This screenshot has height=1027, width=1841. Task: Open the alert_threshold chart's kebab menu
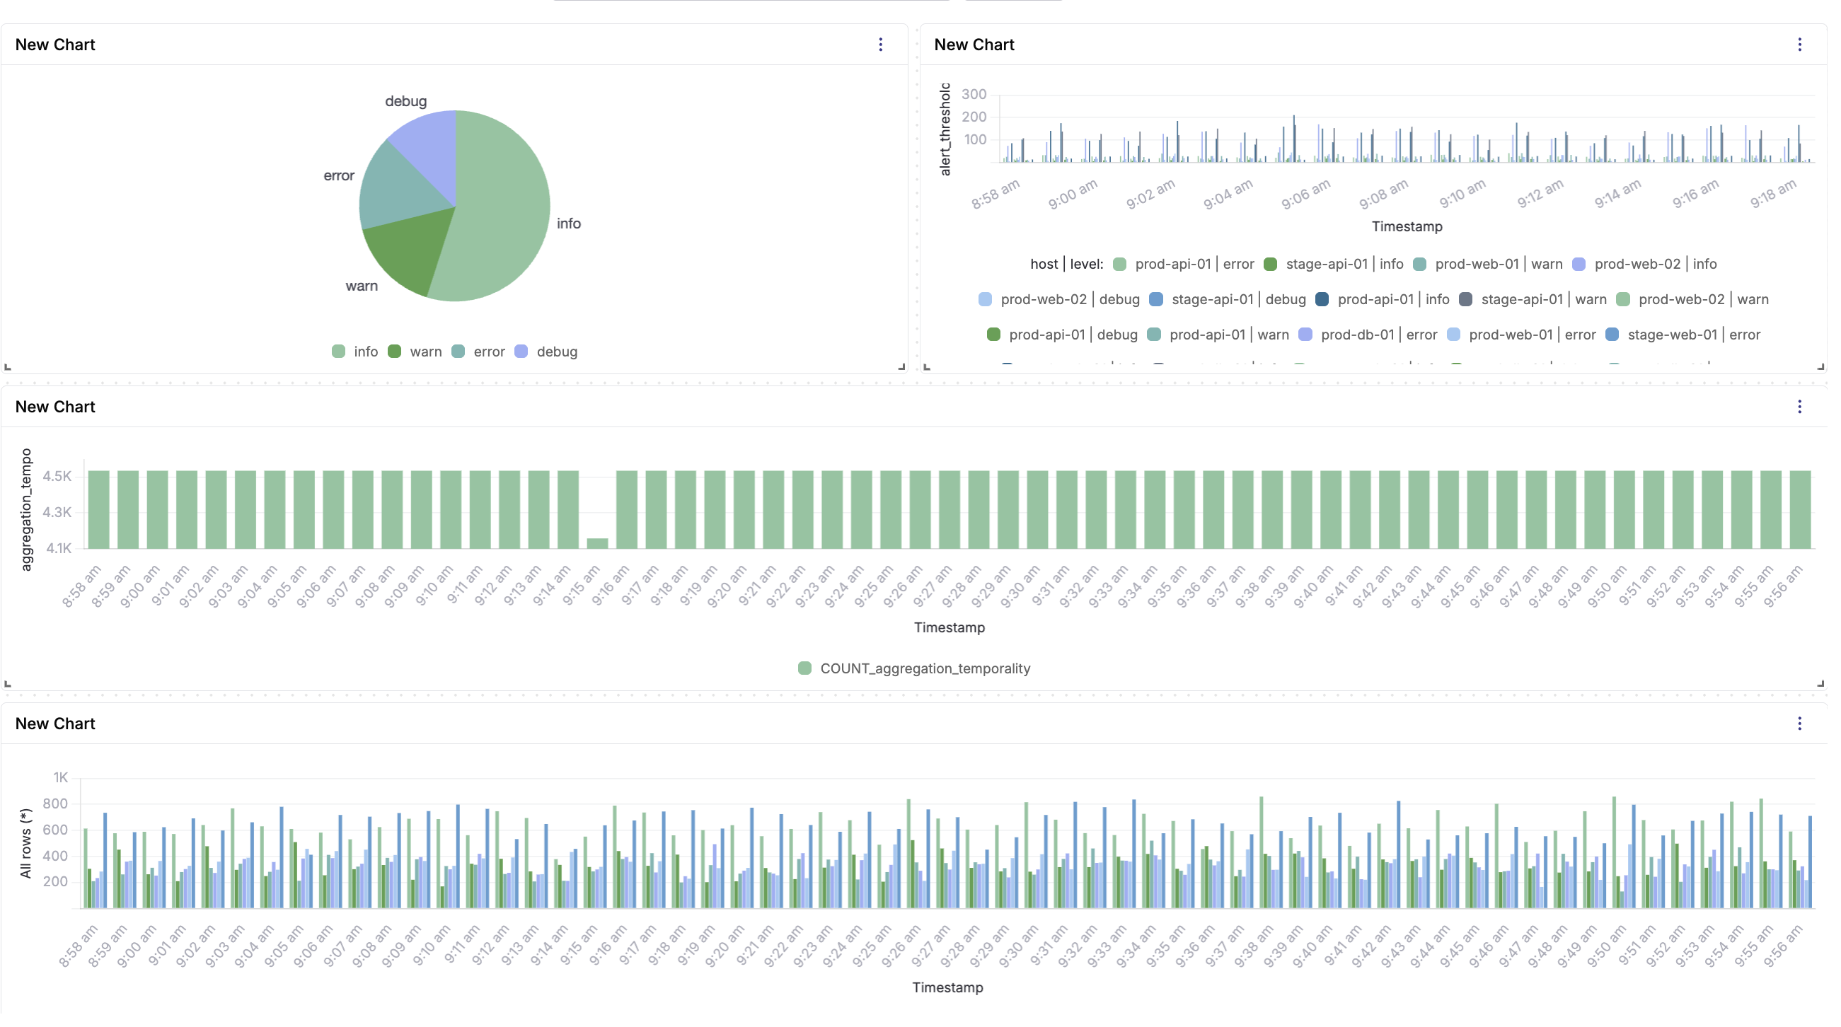(x=1799, y=45)
